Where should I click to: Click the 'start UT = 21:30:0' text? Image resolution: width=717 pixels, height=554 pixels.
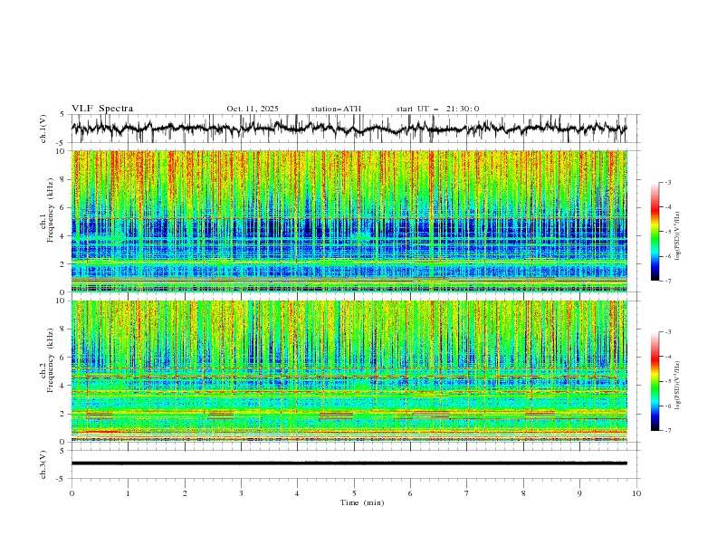437,109
